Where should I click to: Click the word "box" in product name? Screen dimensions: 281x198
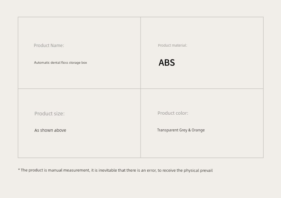(84, 63)
